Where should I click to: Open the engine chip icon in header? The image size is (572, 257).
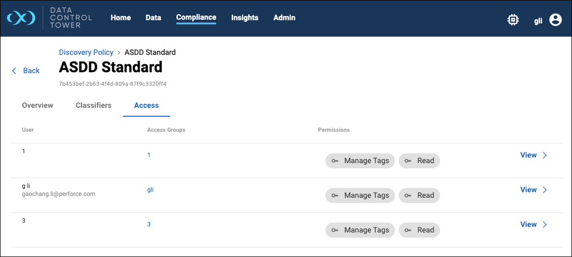pos(513,20)
